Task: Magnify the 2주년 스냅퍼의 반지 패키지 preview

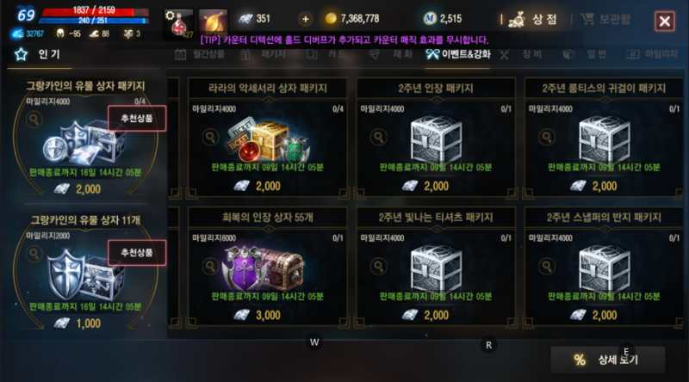Action: (547, 266)
